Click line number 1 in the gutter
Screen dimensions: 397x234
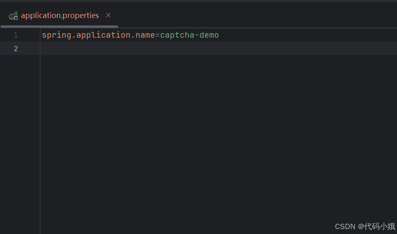(16, 35)
